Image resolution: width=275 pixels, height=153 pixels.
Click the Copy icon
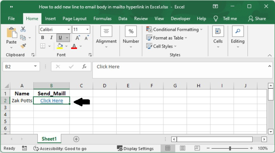pos(23,38)
